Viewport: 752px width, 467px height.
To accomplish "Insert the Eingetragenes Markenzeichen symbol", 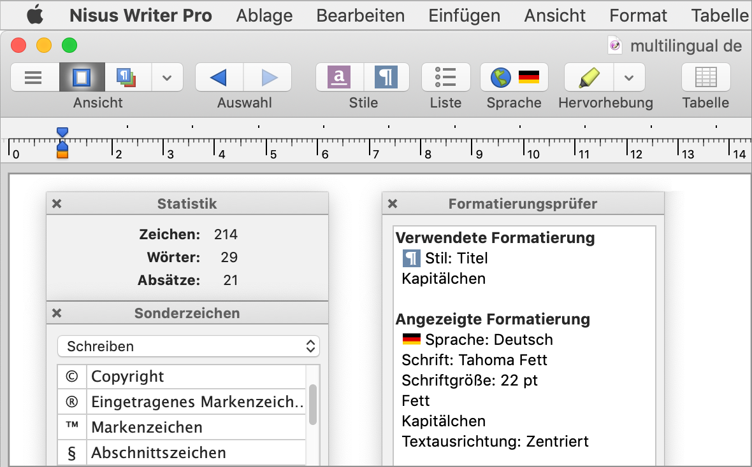I will (181, 401).
